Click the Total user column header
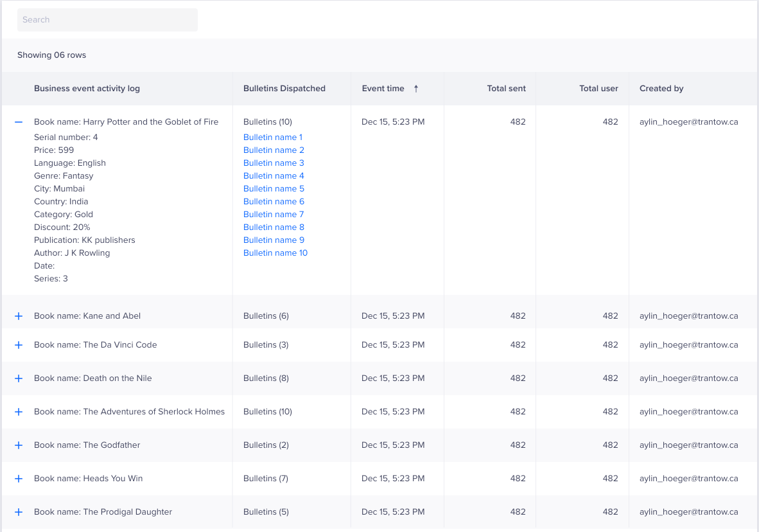759x532 pixels. tap(598, 88)
